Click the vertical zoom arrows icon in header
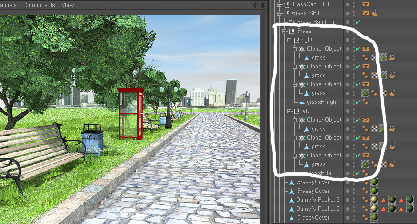 pos(263,5)
